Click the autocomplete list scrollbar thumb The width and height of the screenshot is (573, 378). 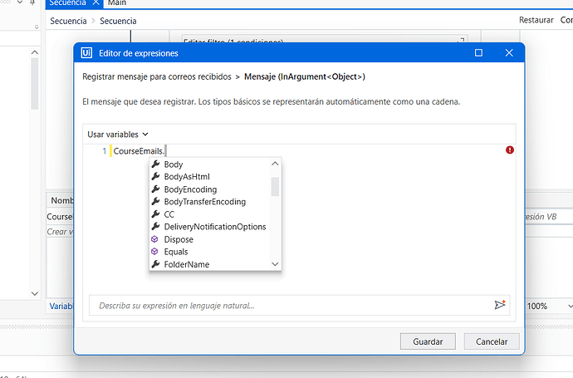275,187
